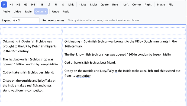
Task: Align text Left
Action: click(x=126, y=5)
